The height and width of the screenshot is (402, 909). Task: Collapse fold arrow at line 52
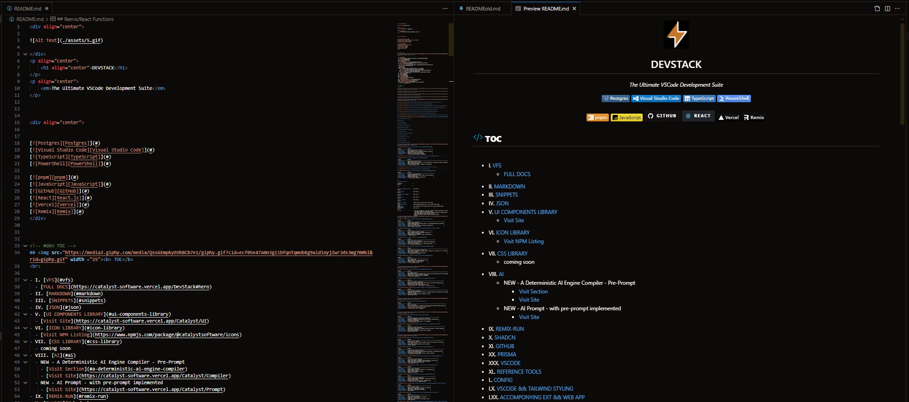click(25, 382)
